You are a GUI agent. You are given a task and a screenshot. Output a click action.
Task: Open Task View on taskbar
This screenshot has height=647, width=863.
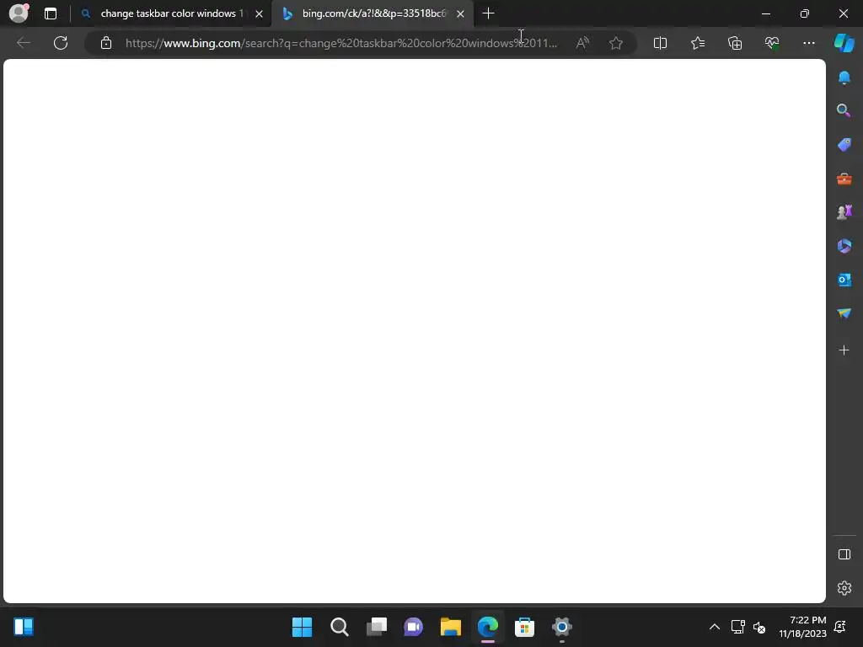[x=377, y=627]
